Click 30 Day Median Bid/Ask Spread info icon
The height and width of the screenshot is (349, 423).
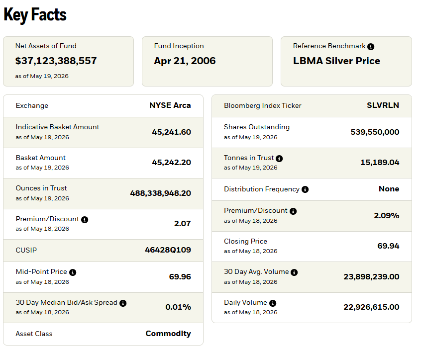(x=123, y=303)
